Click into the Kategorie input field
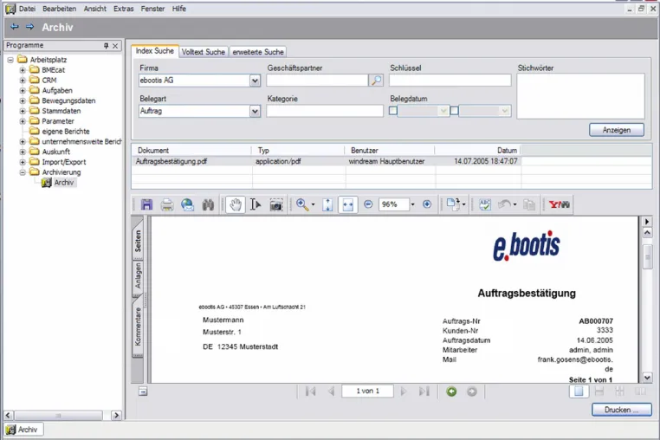660x440 pixels. tap(325, 111)
